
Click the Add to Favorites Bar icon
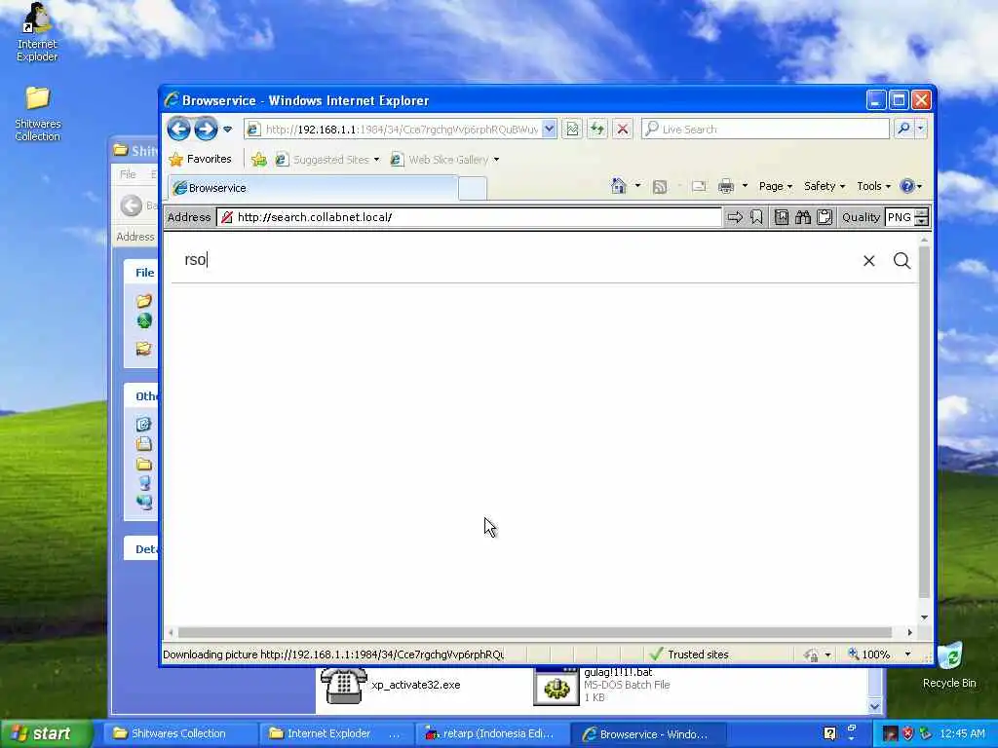coord(258,159)
